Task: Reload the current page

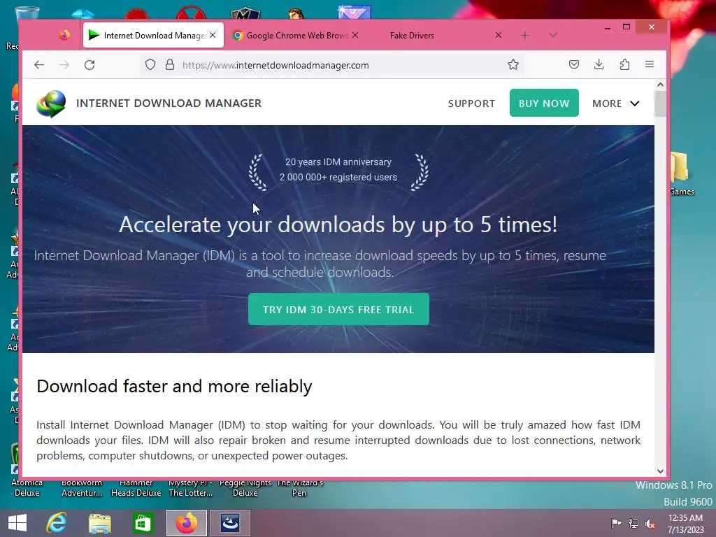Action: click(89, 65)
